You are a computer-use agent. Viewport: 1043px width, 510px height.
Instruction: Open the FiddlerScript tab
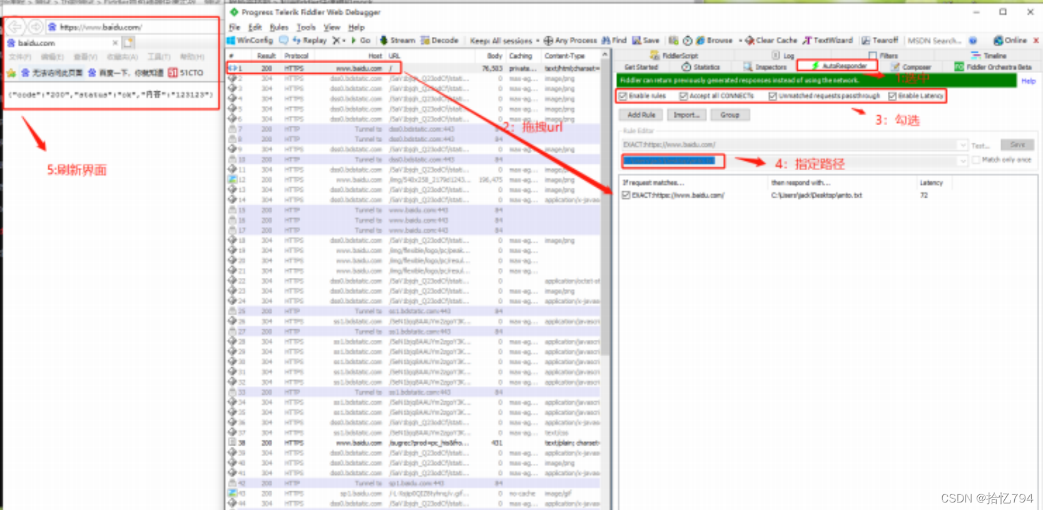674,56
